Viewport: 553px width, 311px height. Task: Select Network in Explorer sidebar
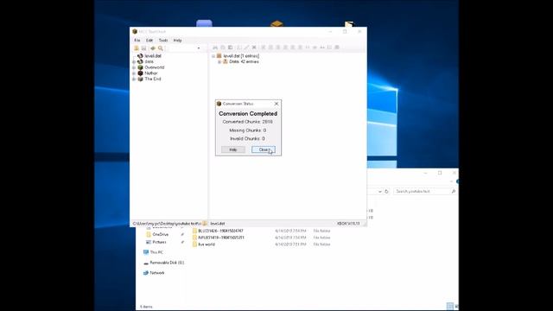157,273
